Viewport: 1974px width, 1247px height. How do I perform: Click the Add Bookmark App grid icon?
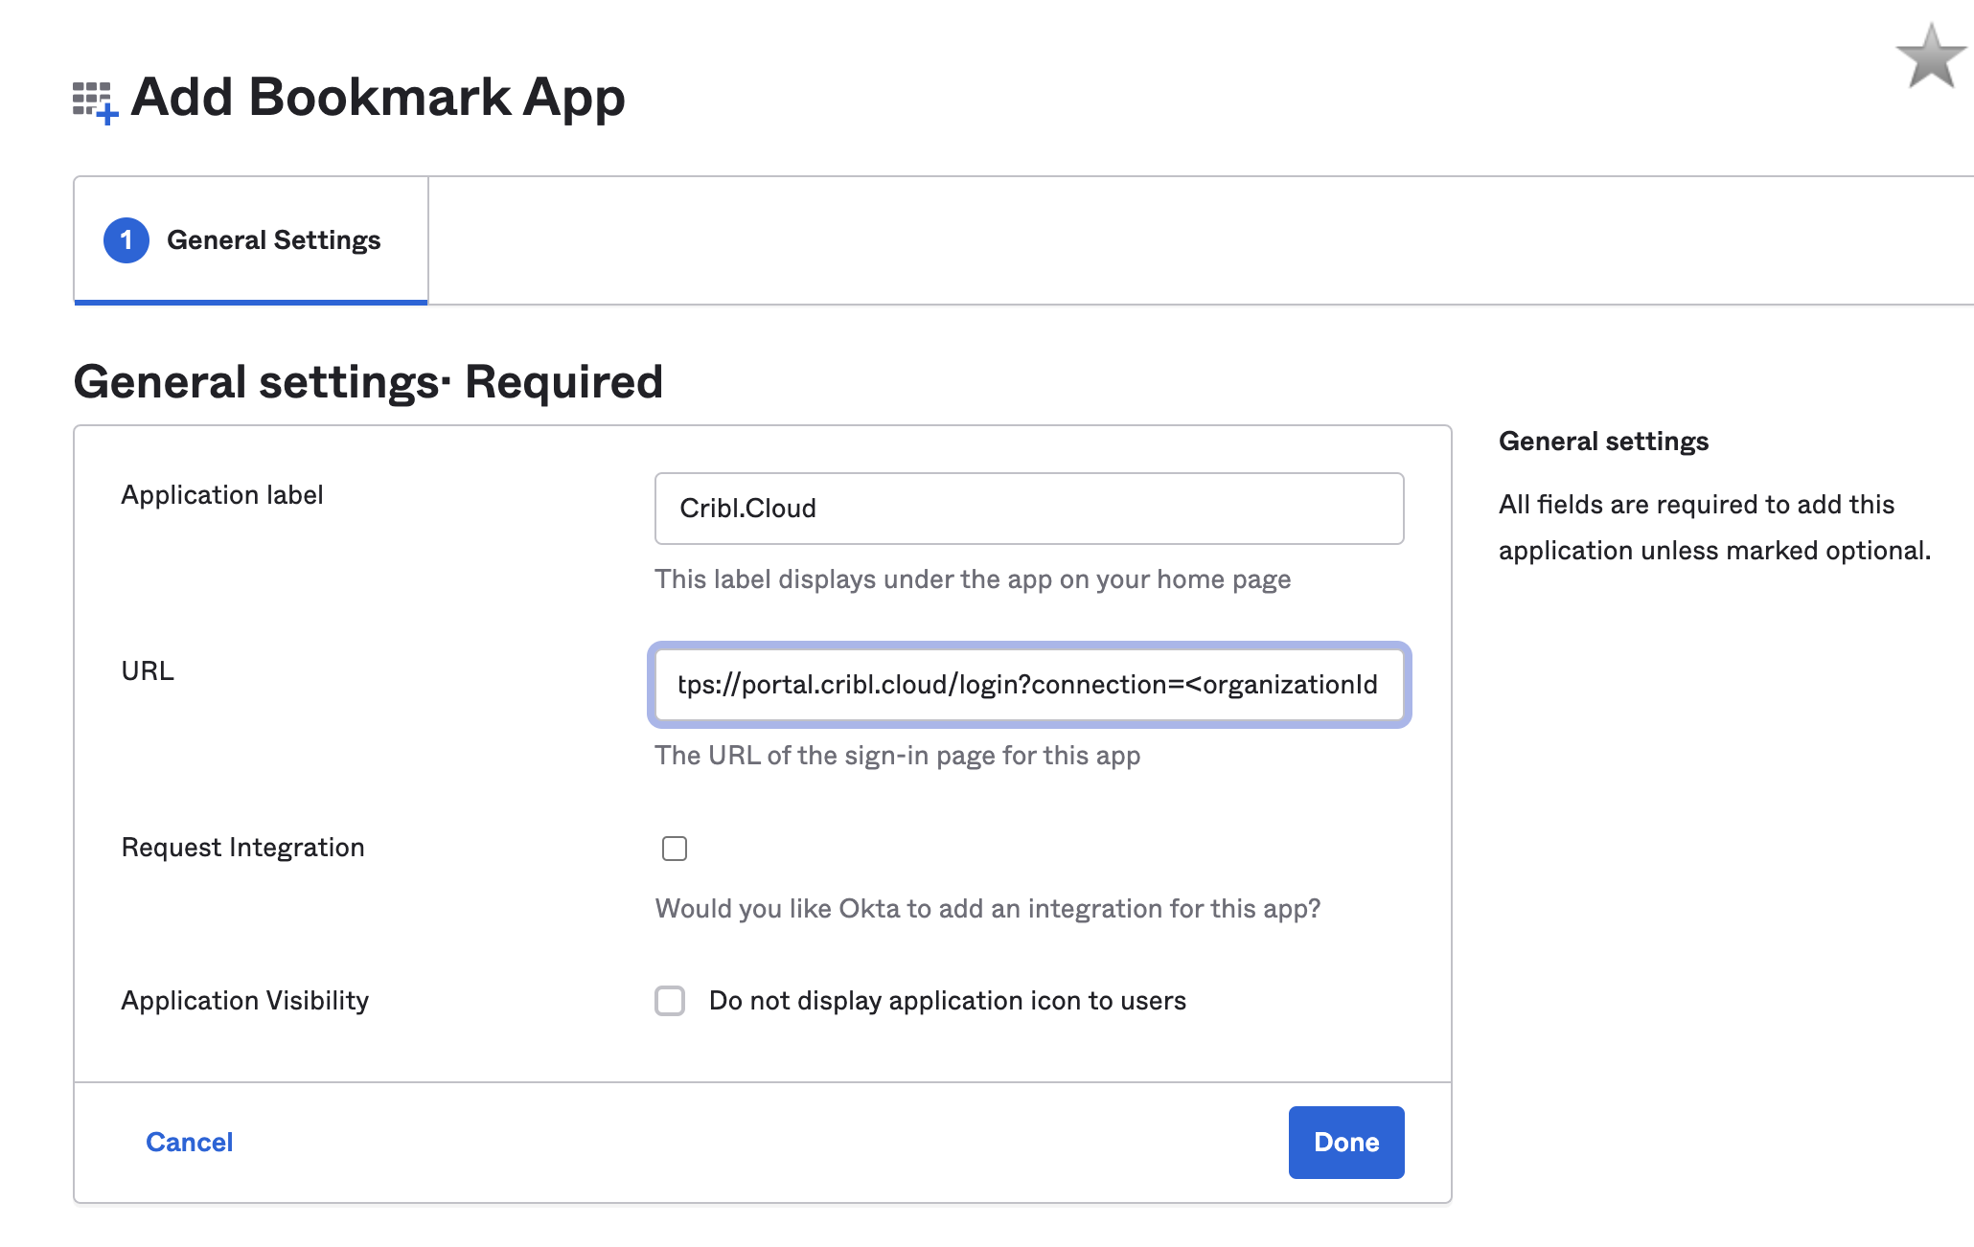pyautogui.click(x=95, y=102)
